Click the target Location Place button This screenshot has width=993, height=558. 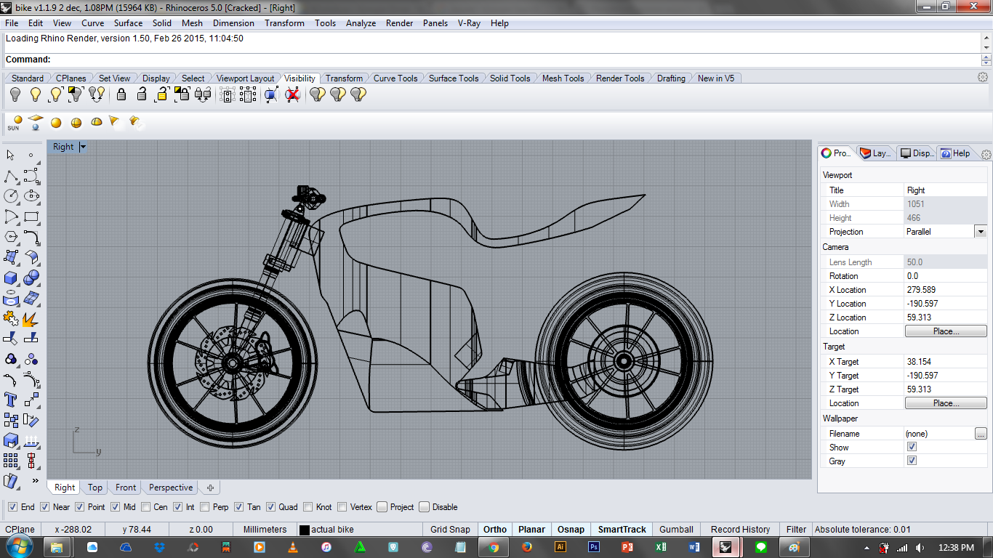[x=946, y=403]
